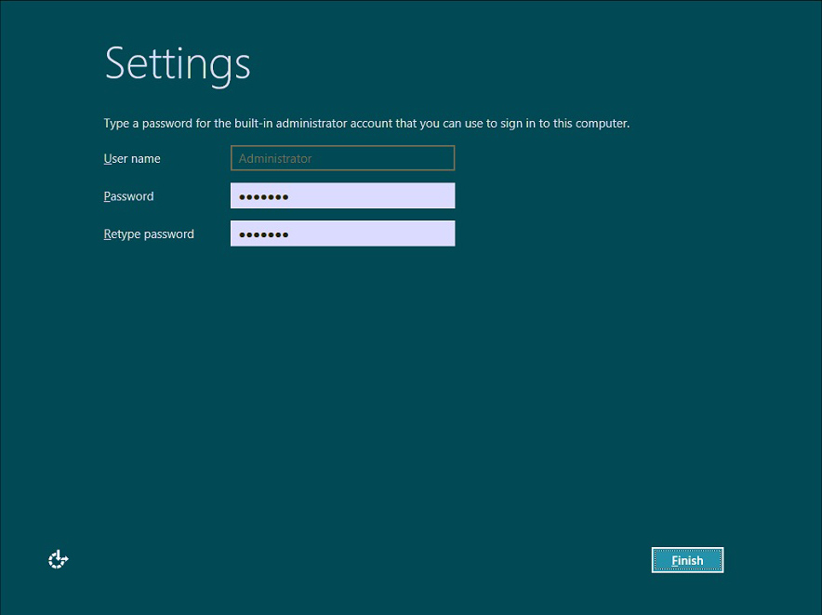Click the Settings heading
The image size is (822, 615).
tap(177, 63)
